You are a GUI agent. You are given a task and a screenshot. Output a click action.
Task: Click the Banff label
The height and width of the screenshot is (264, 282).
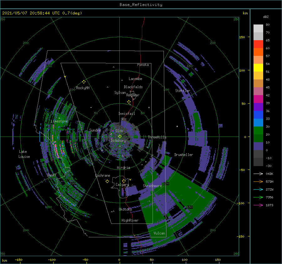(52, 175)
